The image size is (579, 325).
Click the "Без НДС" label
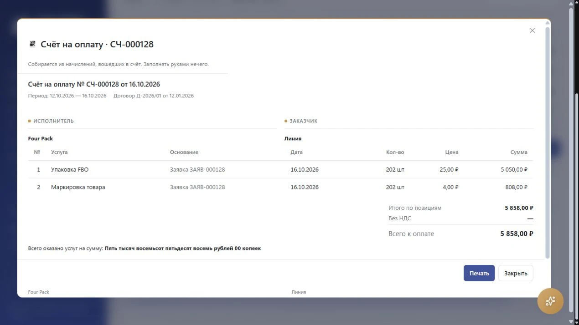point(400,218)
